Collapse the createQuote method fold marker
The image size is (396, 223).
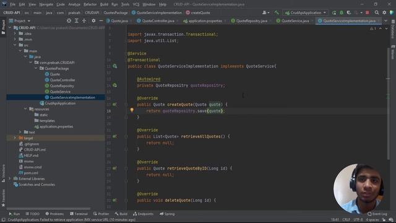(x=126, y=104)
